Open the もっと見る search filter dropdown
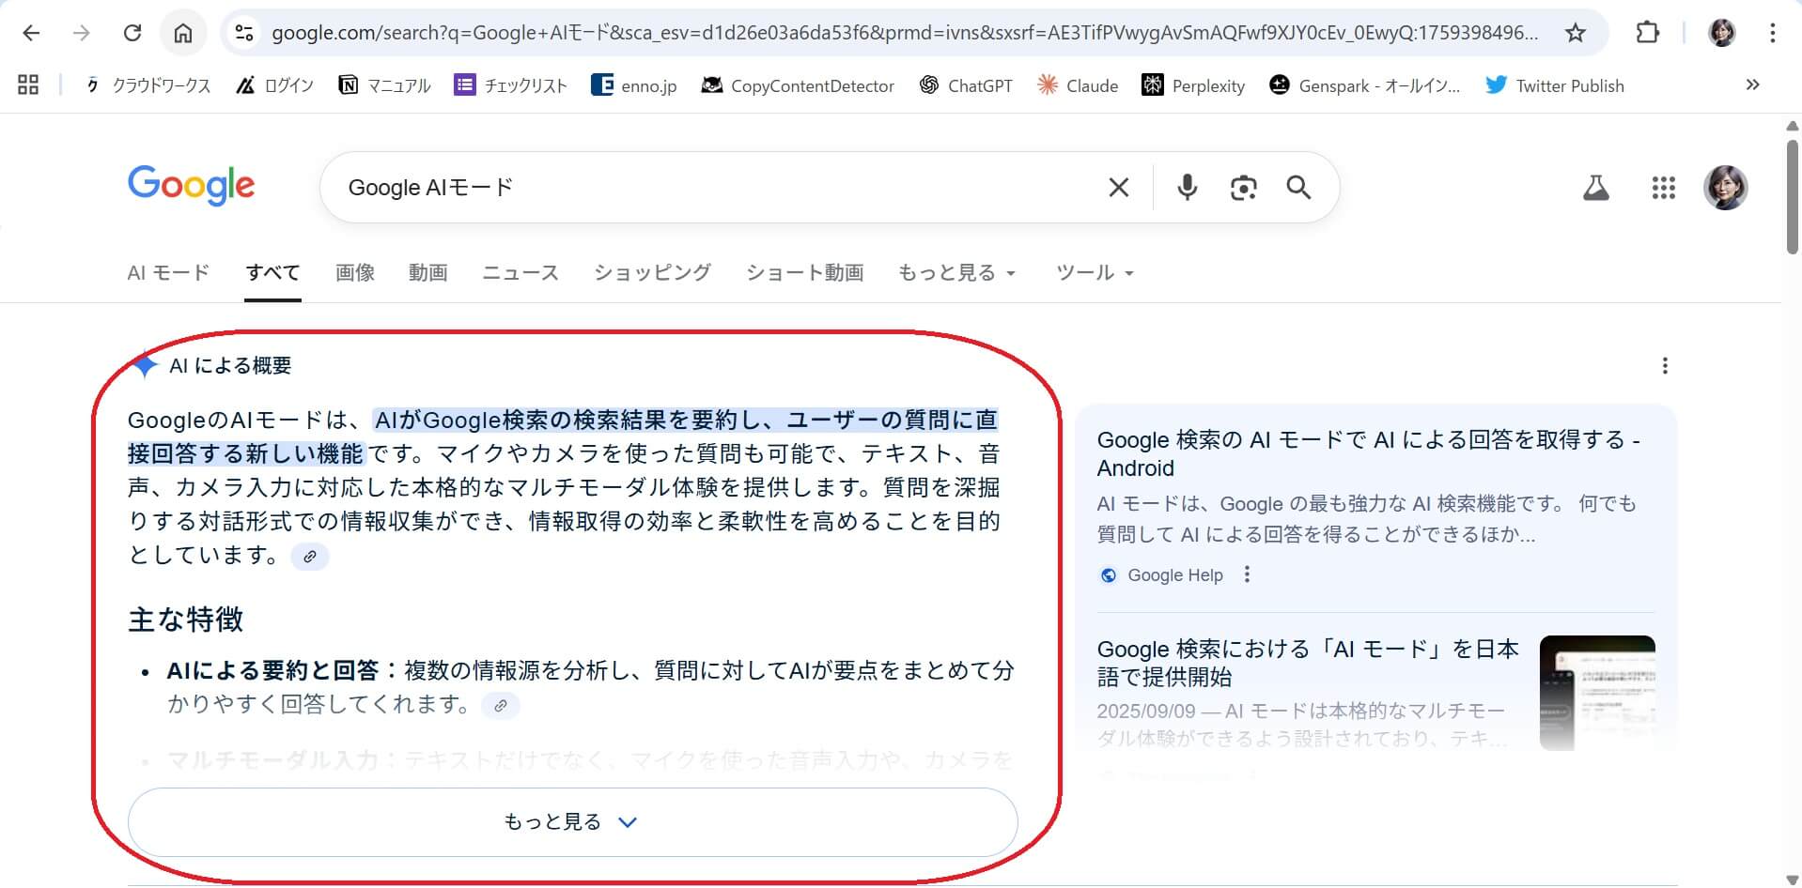 pyautogui.click(x=956, y=273)
